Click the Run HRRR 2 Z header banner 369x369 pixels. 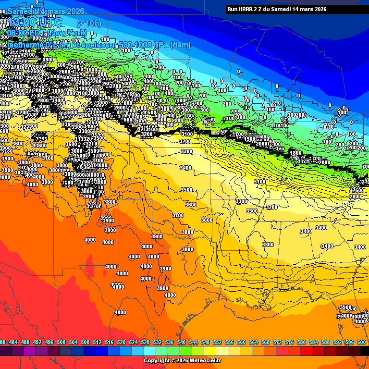click(x=277, y=9)
